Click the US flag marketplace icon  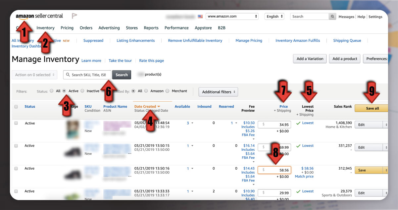200,16
